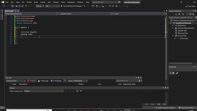Click the Solution Explorer Home icon
The width and height of the screenshot is (197, 111).
point(176,14)
